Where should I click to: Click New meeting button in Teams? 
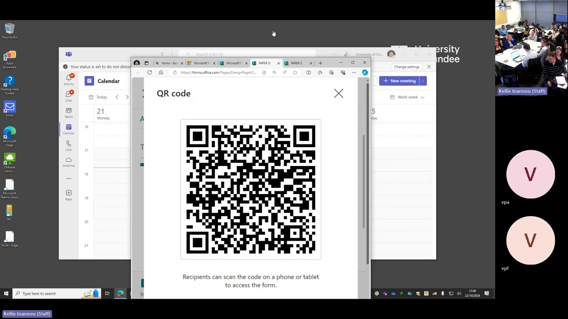click(x=399, y=81)
